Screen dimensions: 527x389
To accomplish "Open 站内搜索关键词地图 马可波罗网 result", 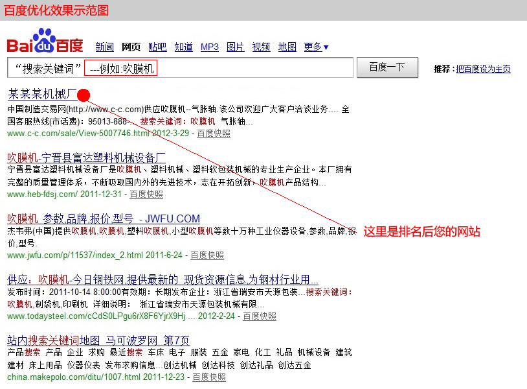I will pos(98,340).
